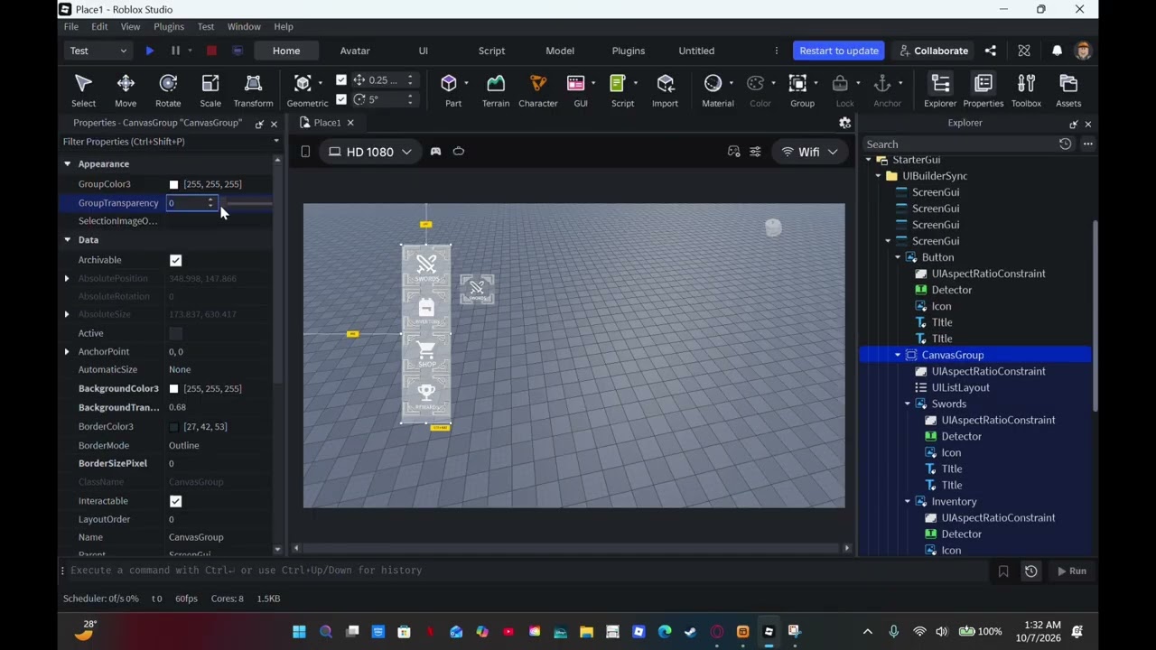This screenshot has height=650, width=1156.
Task: Click the Import tool icon
Action: (665, 90)
